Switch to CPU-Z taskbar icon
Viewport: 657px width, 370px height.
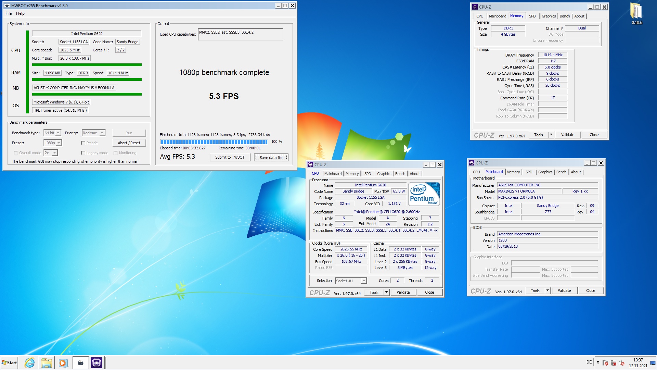(x=96, y=363)
